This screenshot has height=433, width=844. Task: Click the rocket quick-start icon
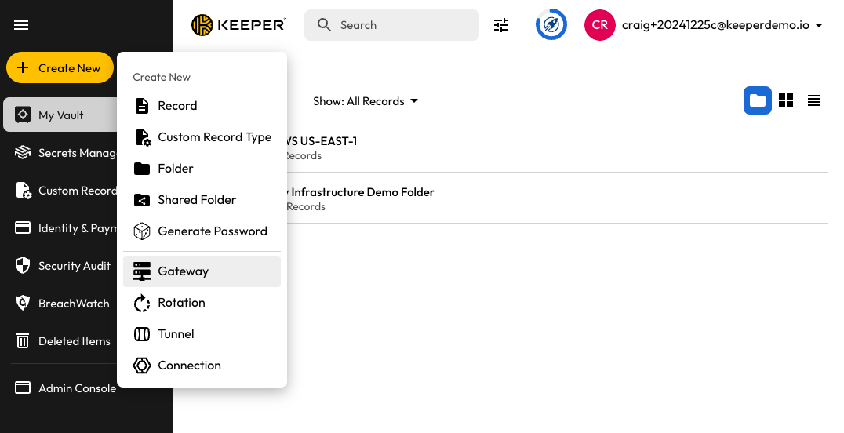pos(551,25)
